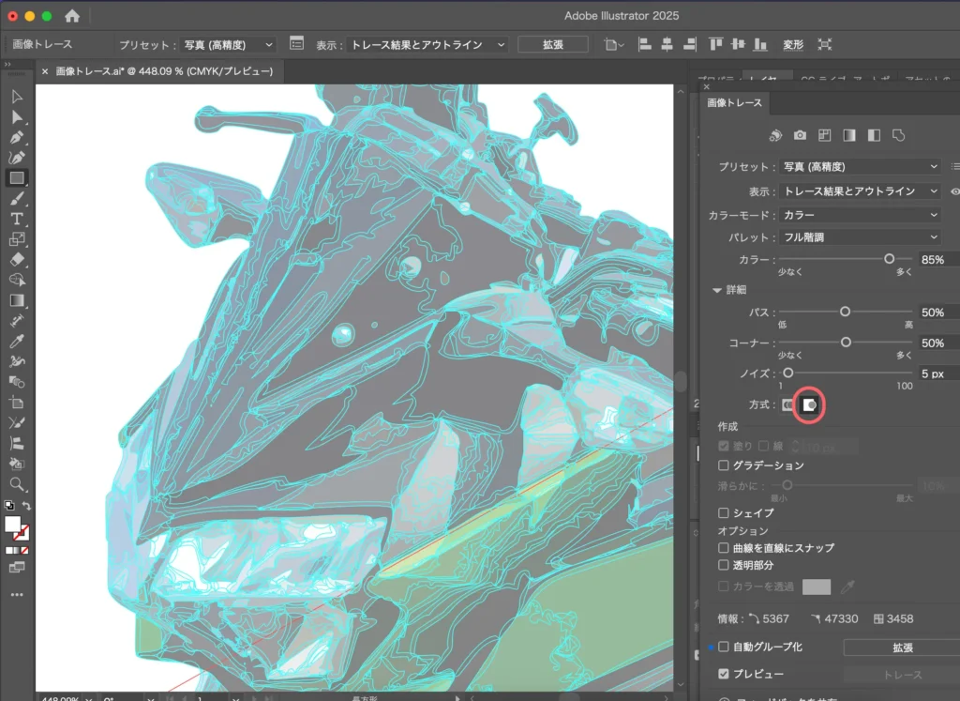960x701 pixels.
Task: Click the Home icon in the title bar
Action: coord(72,16)
